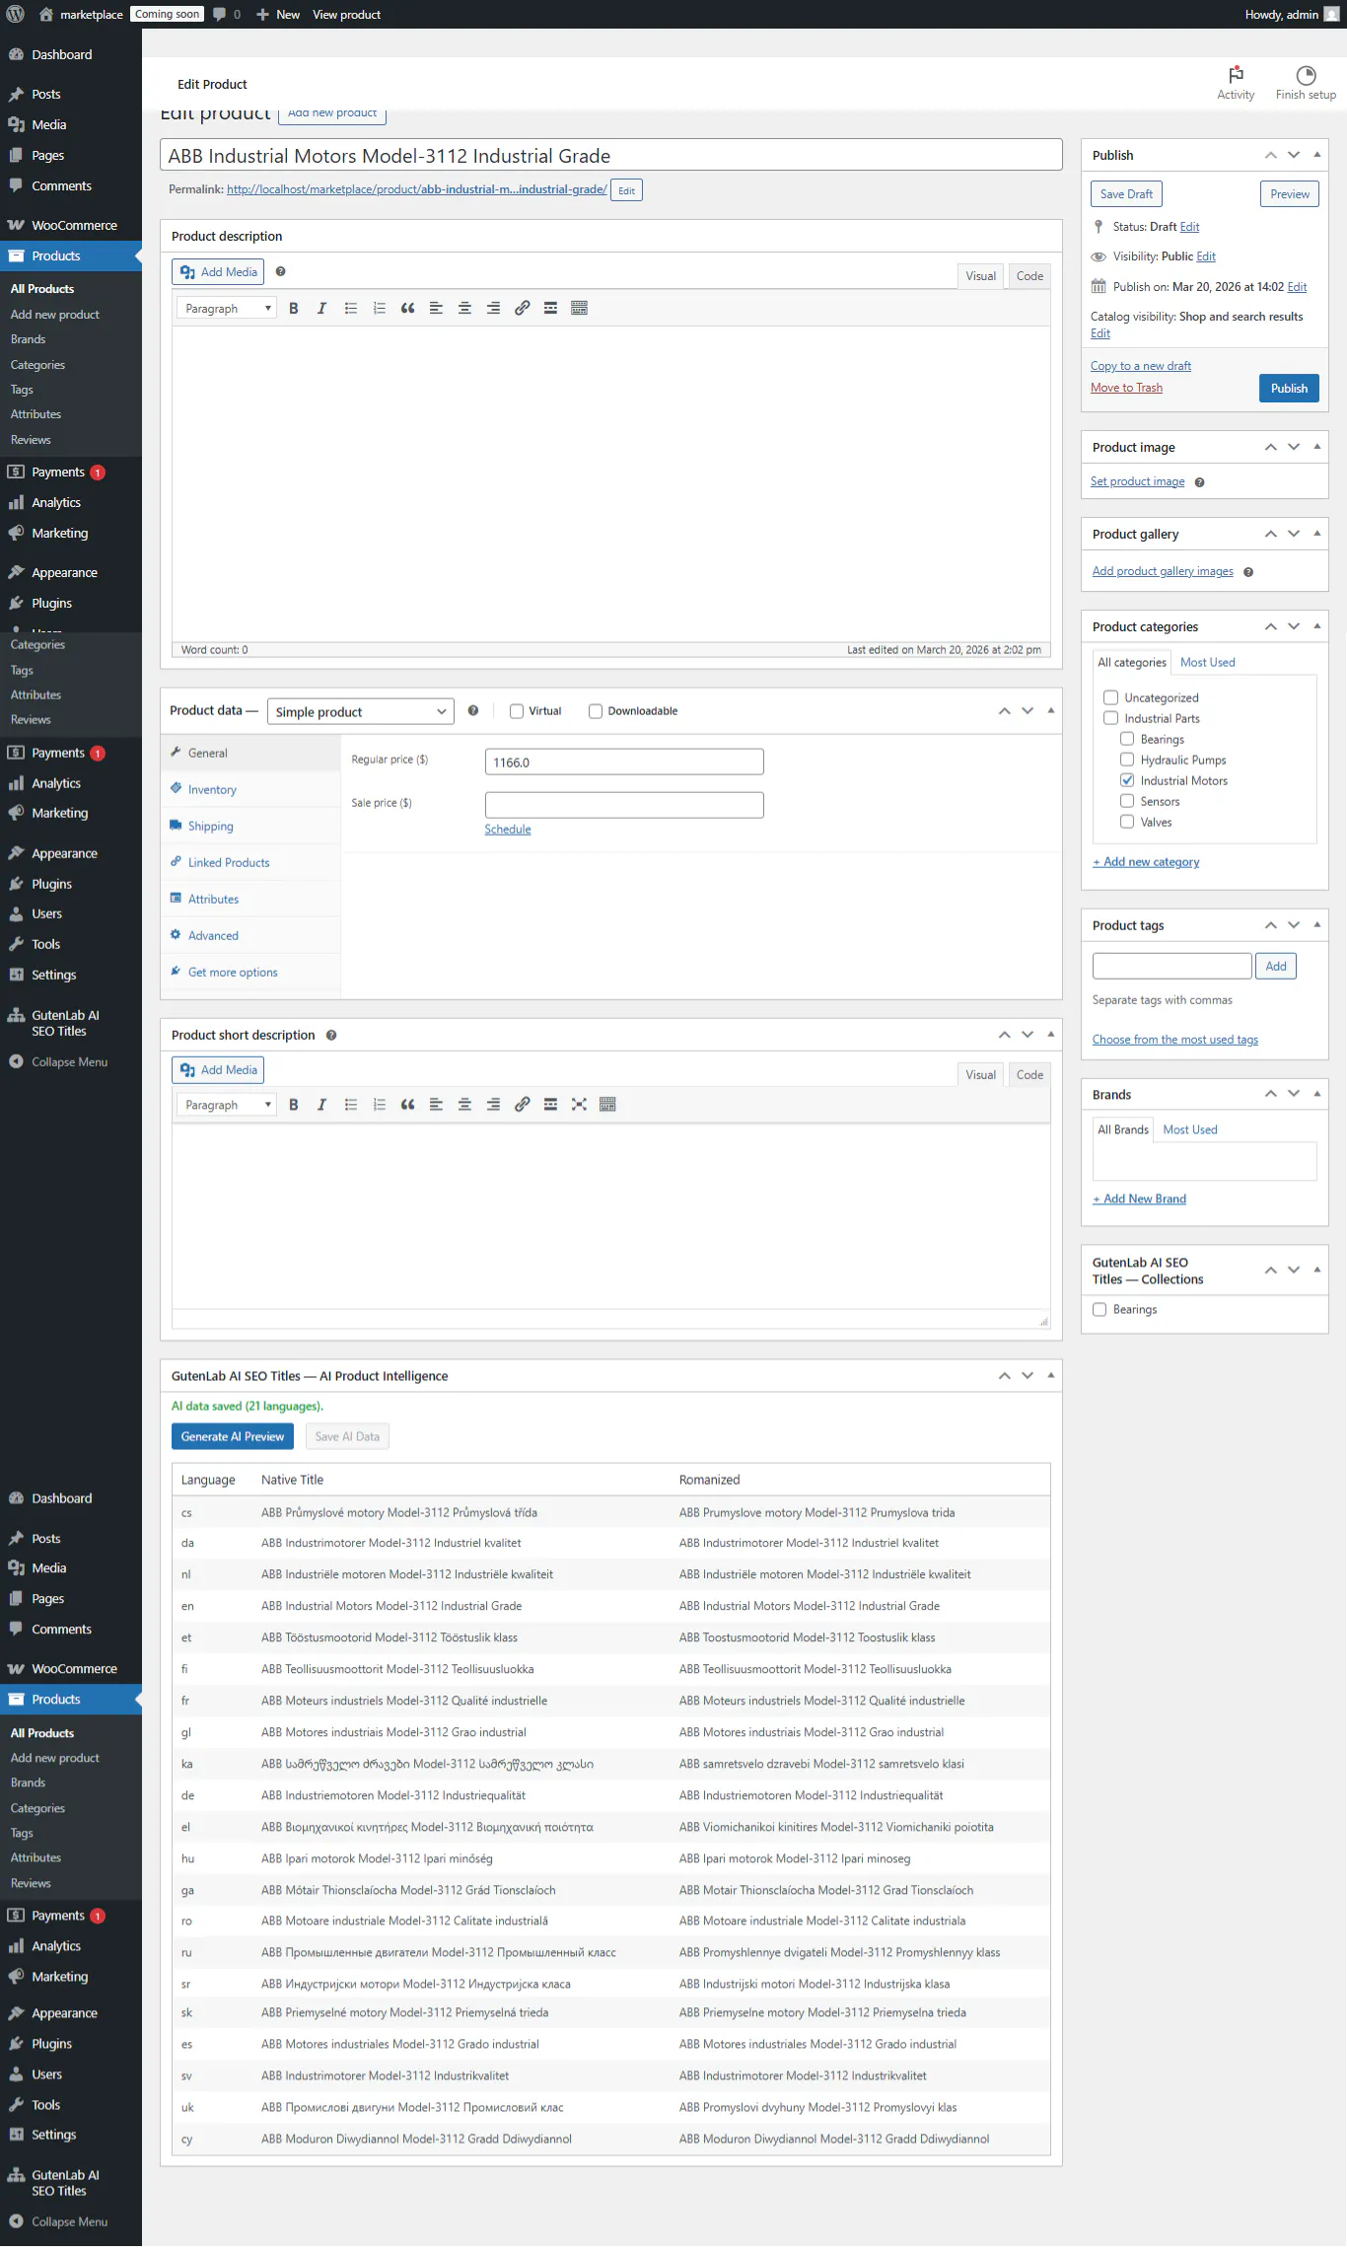Align text right in Product description toolbar

493,309
